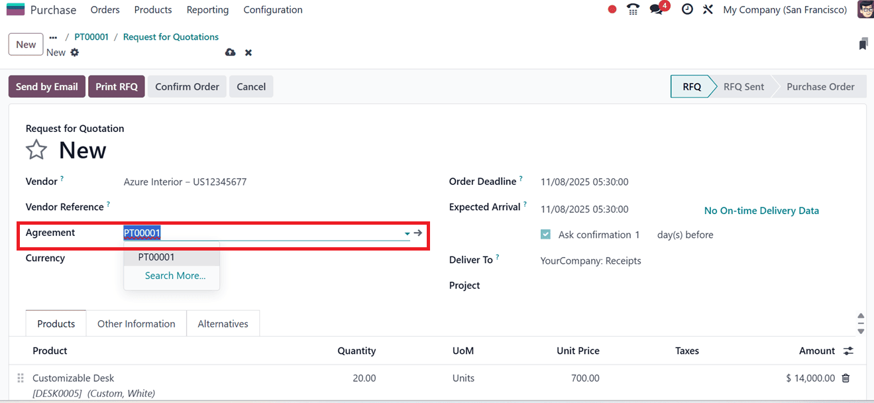Open the developer tools wrench icon
This screenshot has height=403, width=874.
click(707, 9)
